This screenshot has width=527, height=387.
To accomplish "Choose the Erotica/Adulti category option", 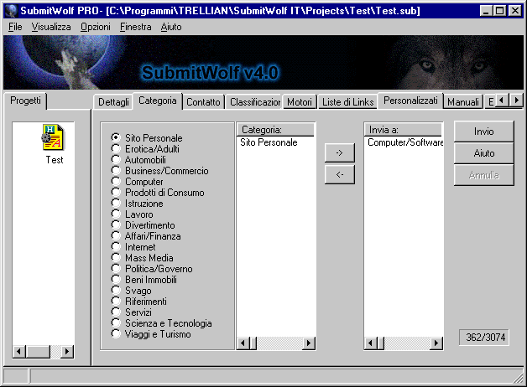I will point(116,148).
